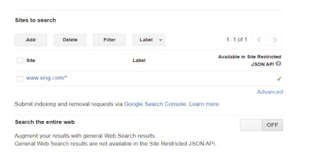Viewport: 313px width, 152px height.
Task: Click the 1- 1 of 1 pagination text
Action: click(236, 39)
